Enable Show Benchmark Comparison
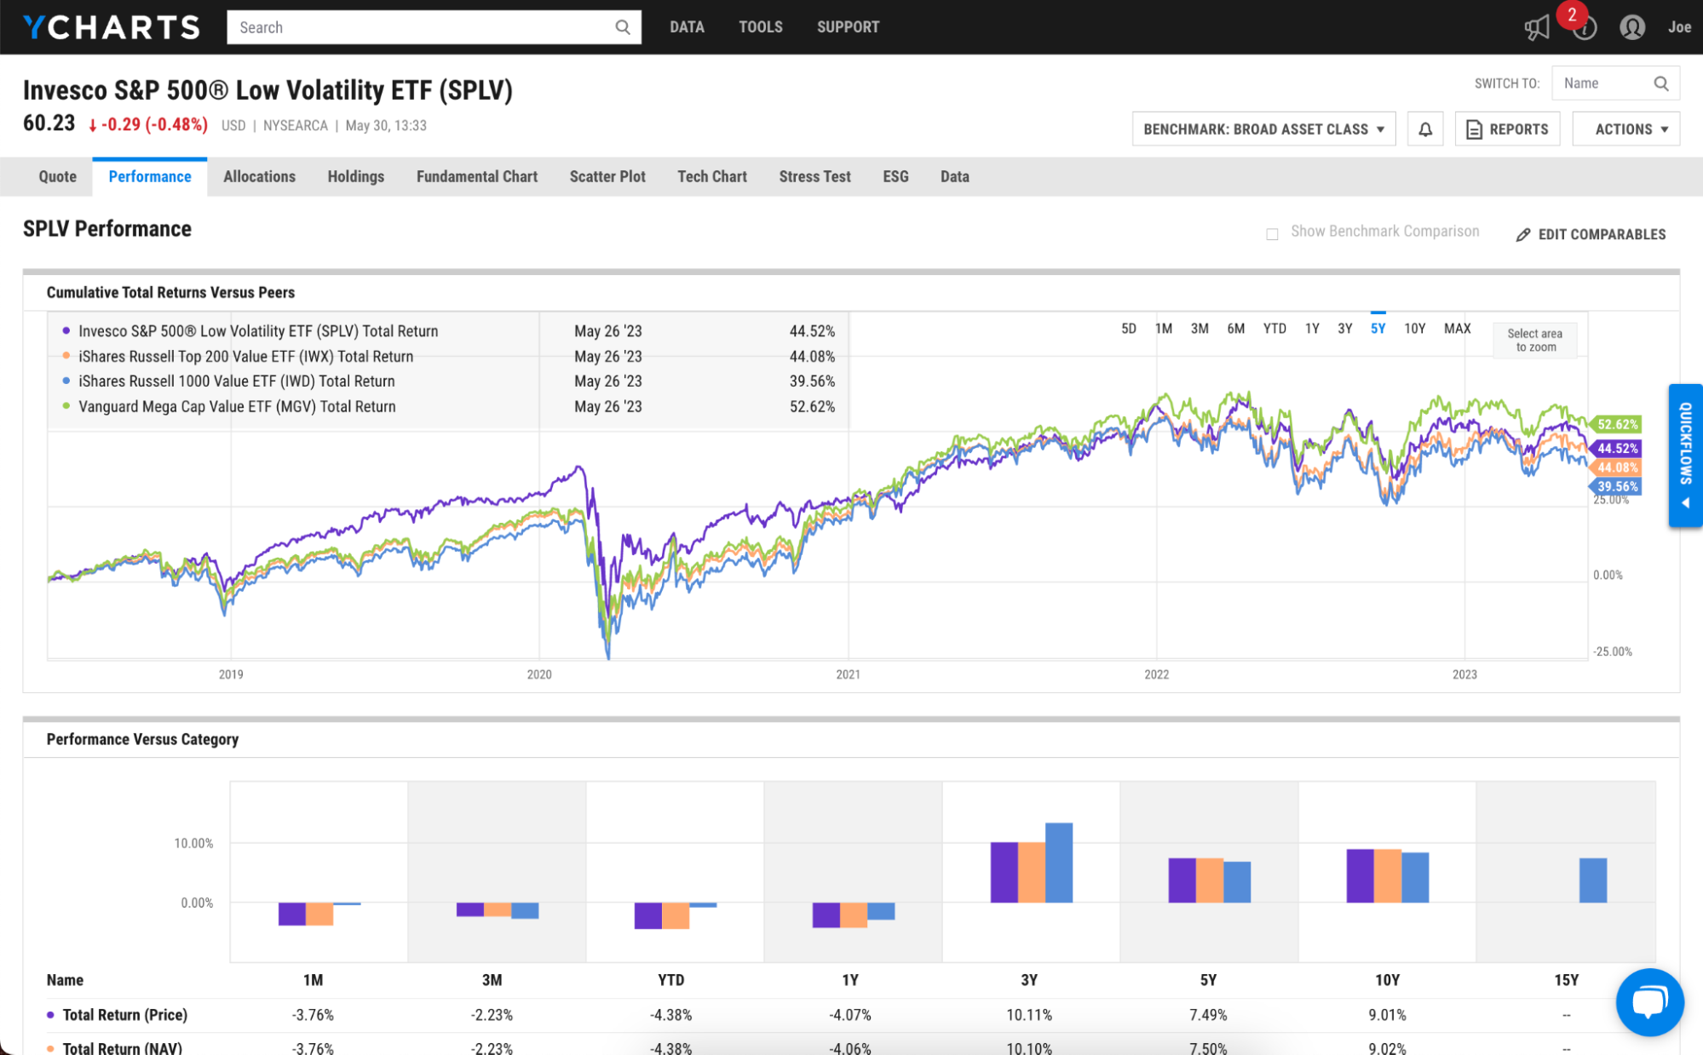The width and height of the screenshot is (1703, 1055). [1271, 232]
